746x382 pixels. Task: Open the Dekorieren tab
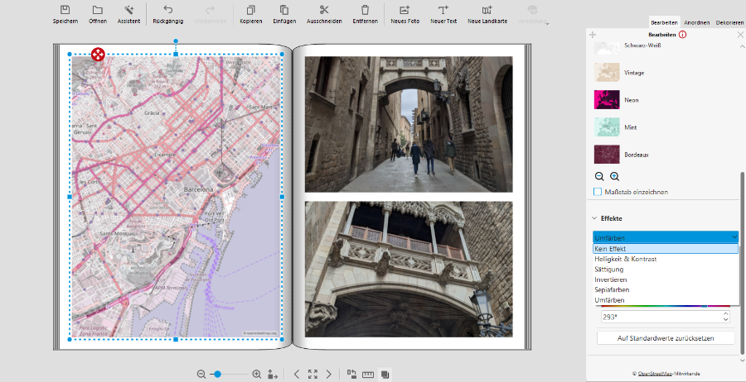[x=729, y=22]
